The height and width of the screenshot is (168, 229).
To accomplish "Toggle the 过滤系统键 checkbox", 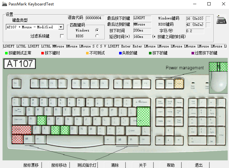I will pyautogui.click(x=62, y=36).
